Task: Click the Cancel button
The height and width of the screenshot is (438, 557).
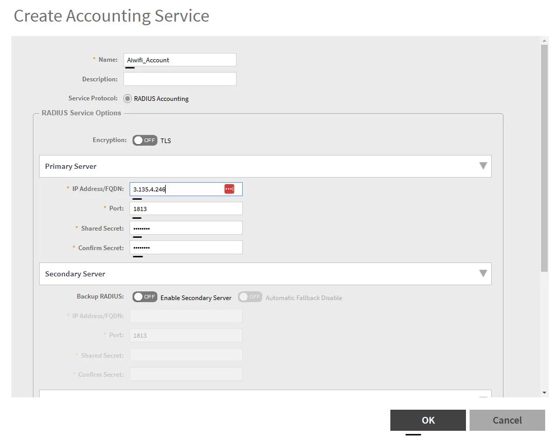Action: 507,420
